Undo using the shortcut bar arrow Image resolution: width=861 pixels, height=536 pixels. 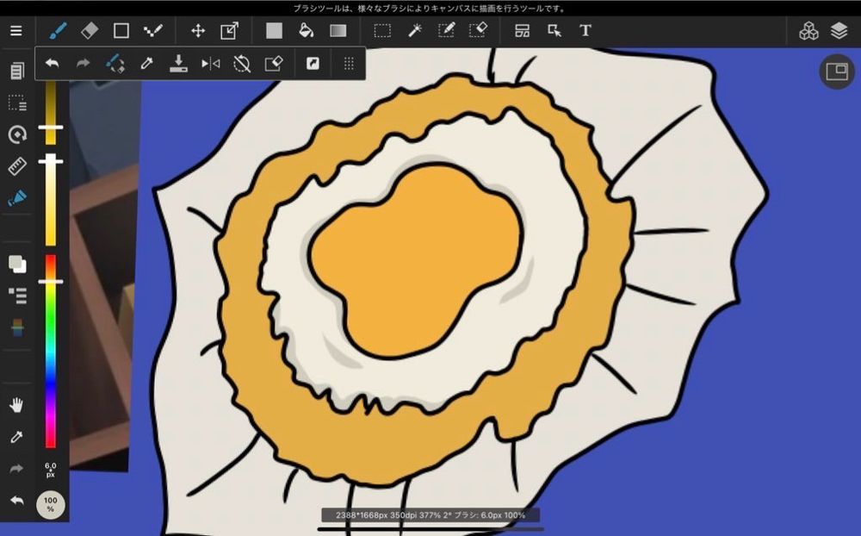[x=53, y=63]
